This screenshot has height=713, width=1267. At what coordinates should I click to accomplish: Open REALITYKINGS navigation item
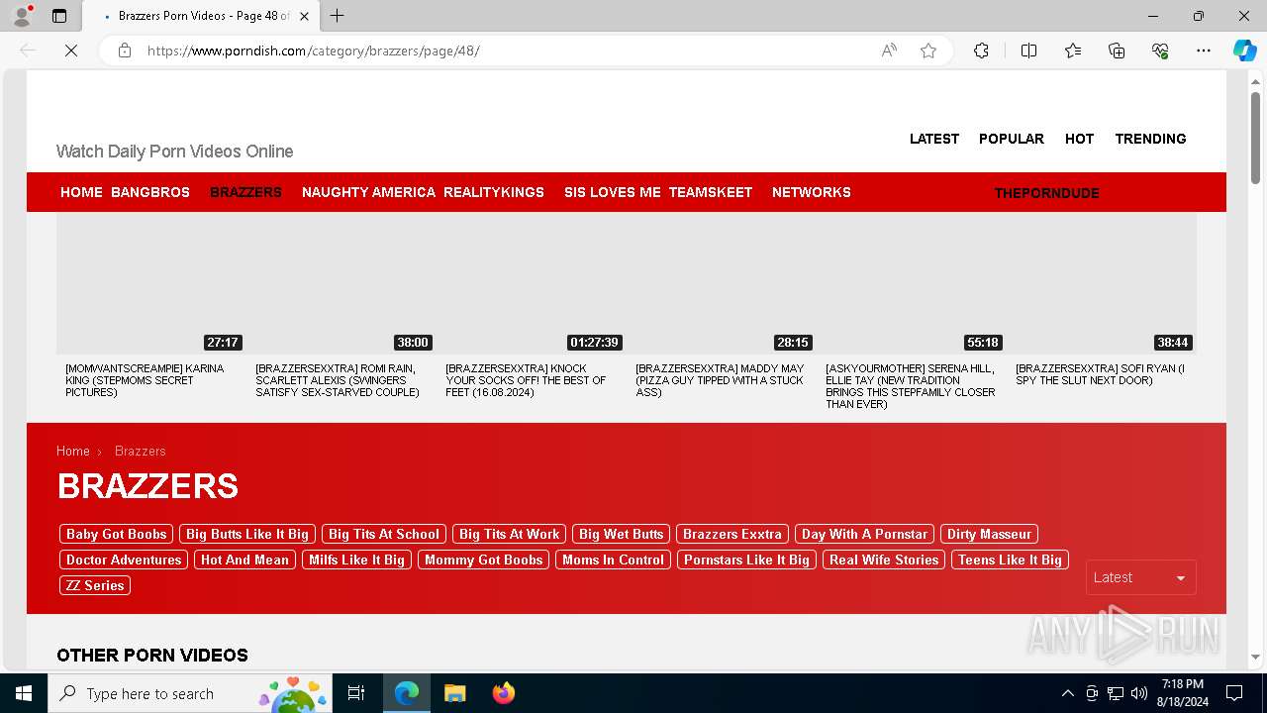pos(494,192)
